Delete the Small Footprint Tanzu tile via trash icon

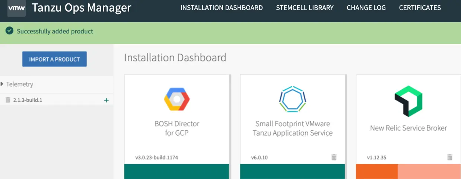(334, 157)
